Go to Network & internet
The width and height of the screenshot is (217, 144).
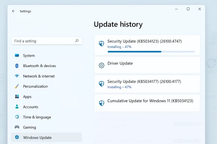(x=46, y=76)
